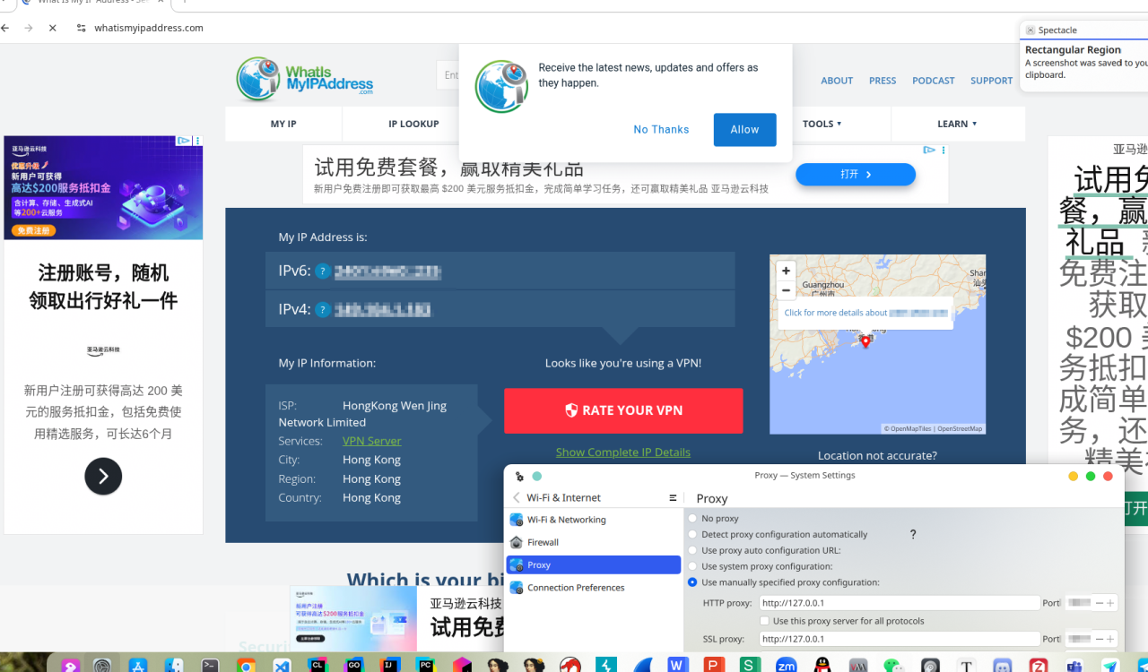
Task: Open Terminal from the dock
Action: 210,665
